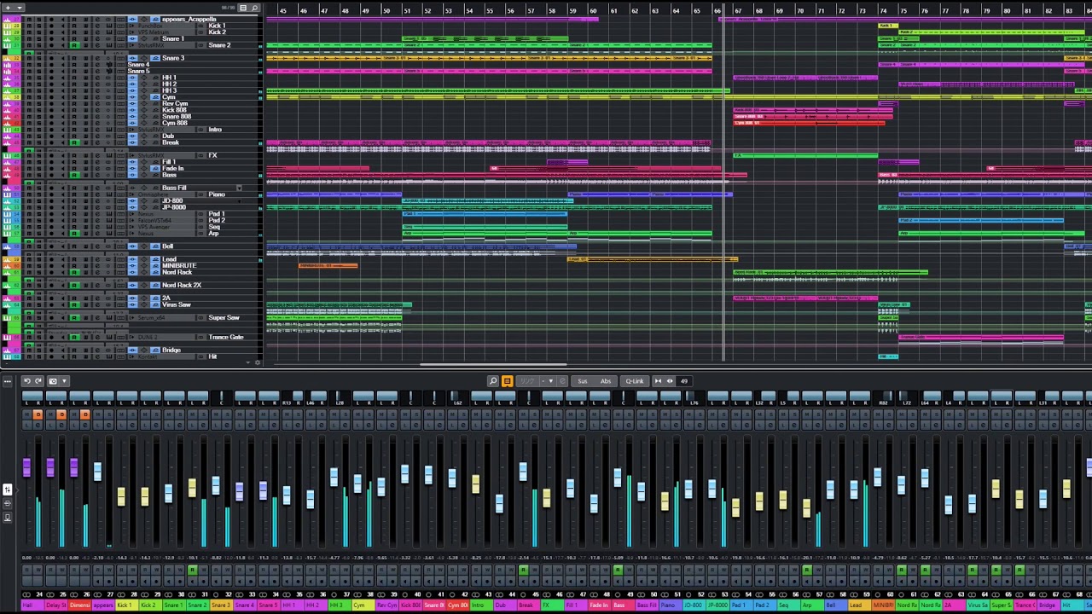This screenshot has width=1092, height=614.
Task: Toggle the green Read automation on Snare 2
Action: click(x=74, y=45)
